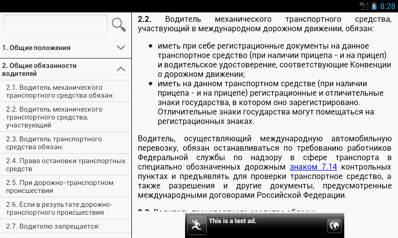Tap paragraph starting "Водитель, осуществляющий международную"
398x238 pixels.
pyautogui.click(x=265, y=167)
